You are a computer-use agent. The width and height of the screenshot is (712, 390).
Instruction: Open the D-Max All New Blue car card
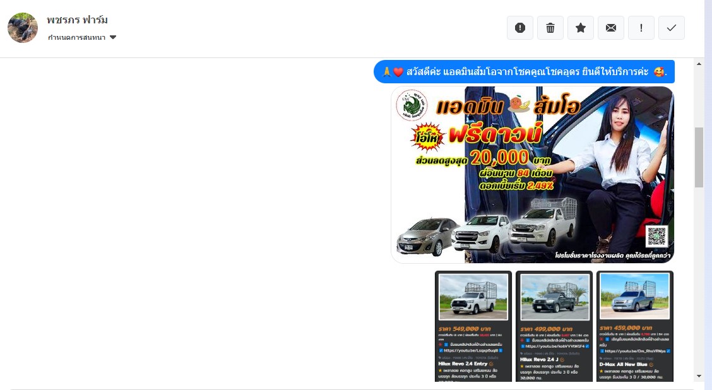point(634,326)
